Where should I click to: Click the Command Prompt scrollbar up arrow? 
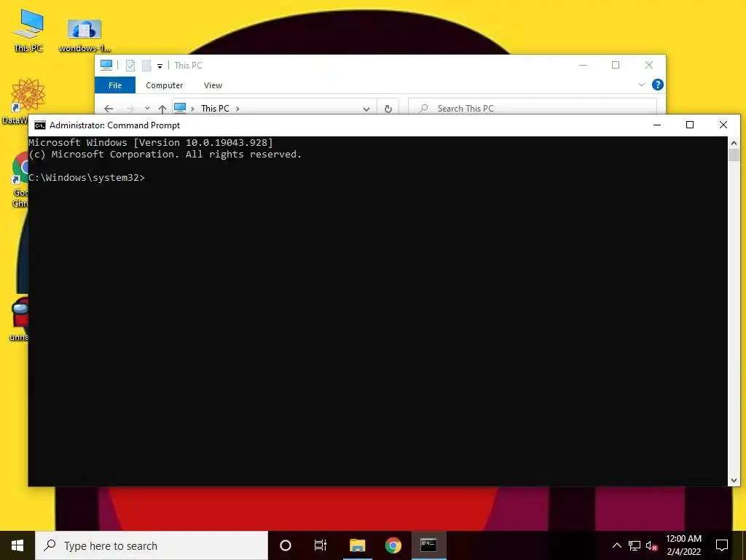(x=734, y=141)
